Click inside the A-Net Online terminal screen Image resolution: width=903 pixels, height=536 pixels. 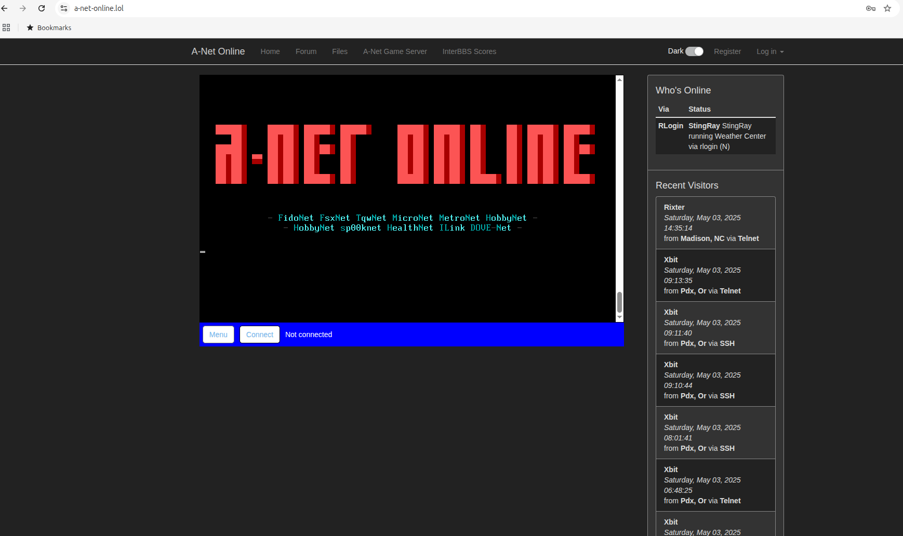408,198
